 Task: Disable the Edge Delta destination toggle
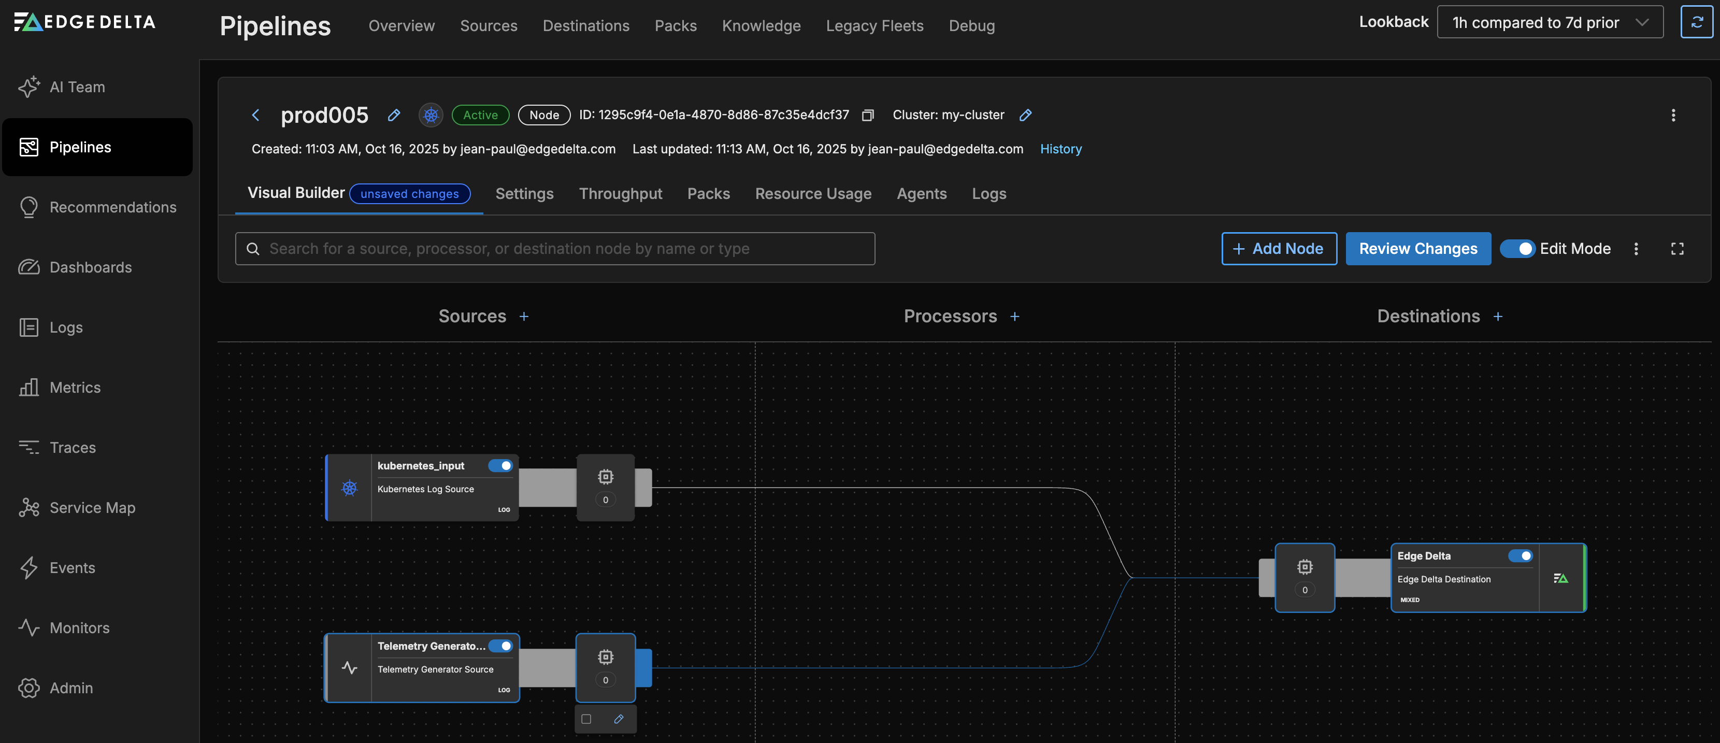pyautogui.click(x=1520, y=555)
